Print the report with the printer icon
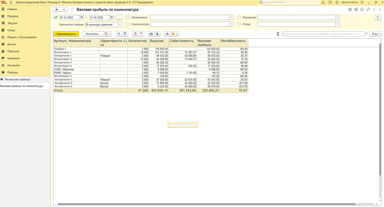 pyautogui.click(x=151, y=34)
